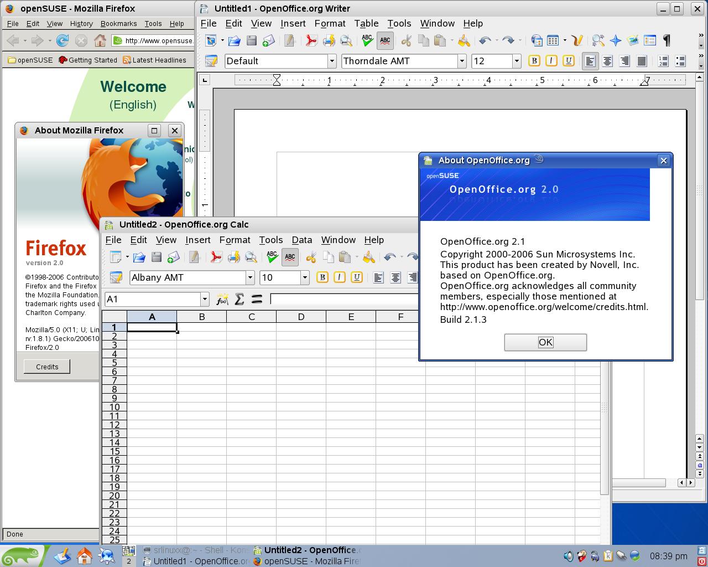Expand Name Box A1 dropdown in Calc

(205, 299)
